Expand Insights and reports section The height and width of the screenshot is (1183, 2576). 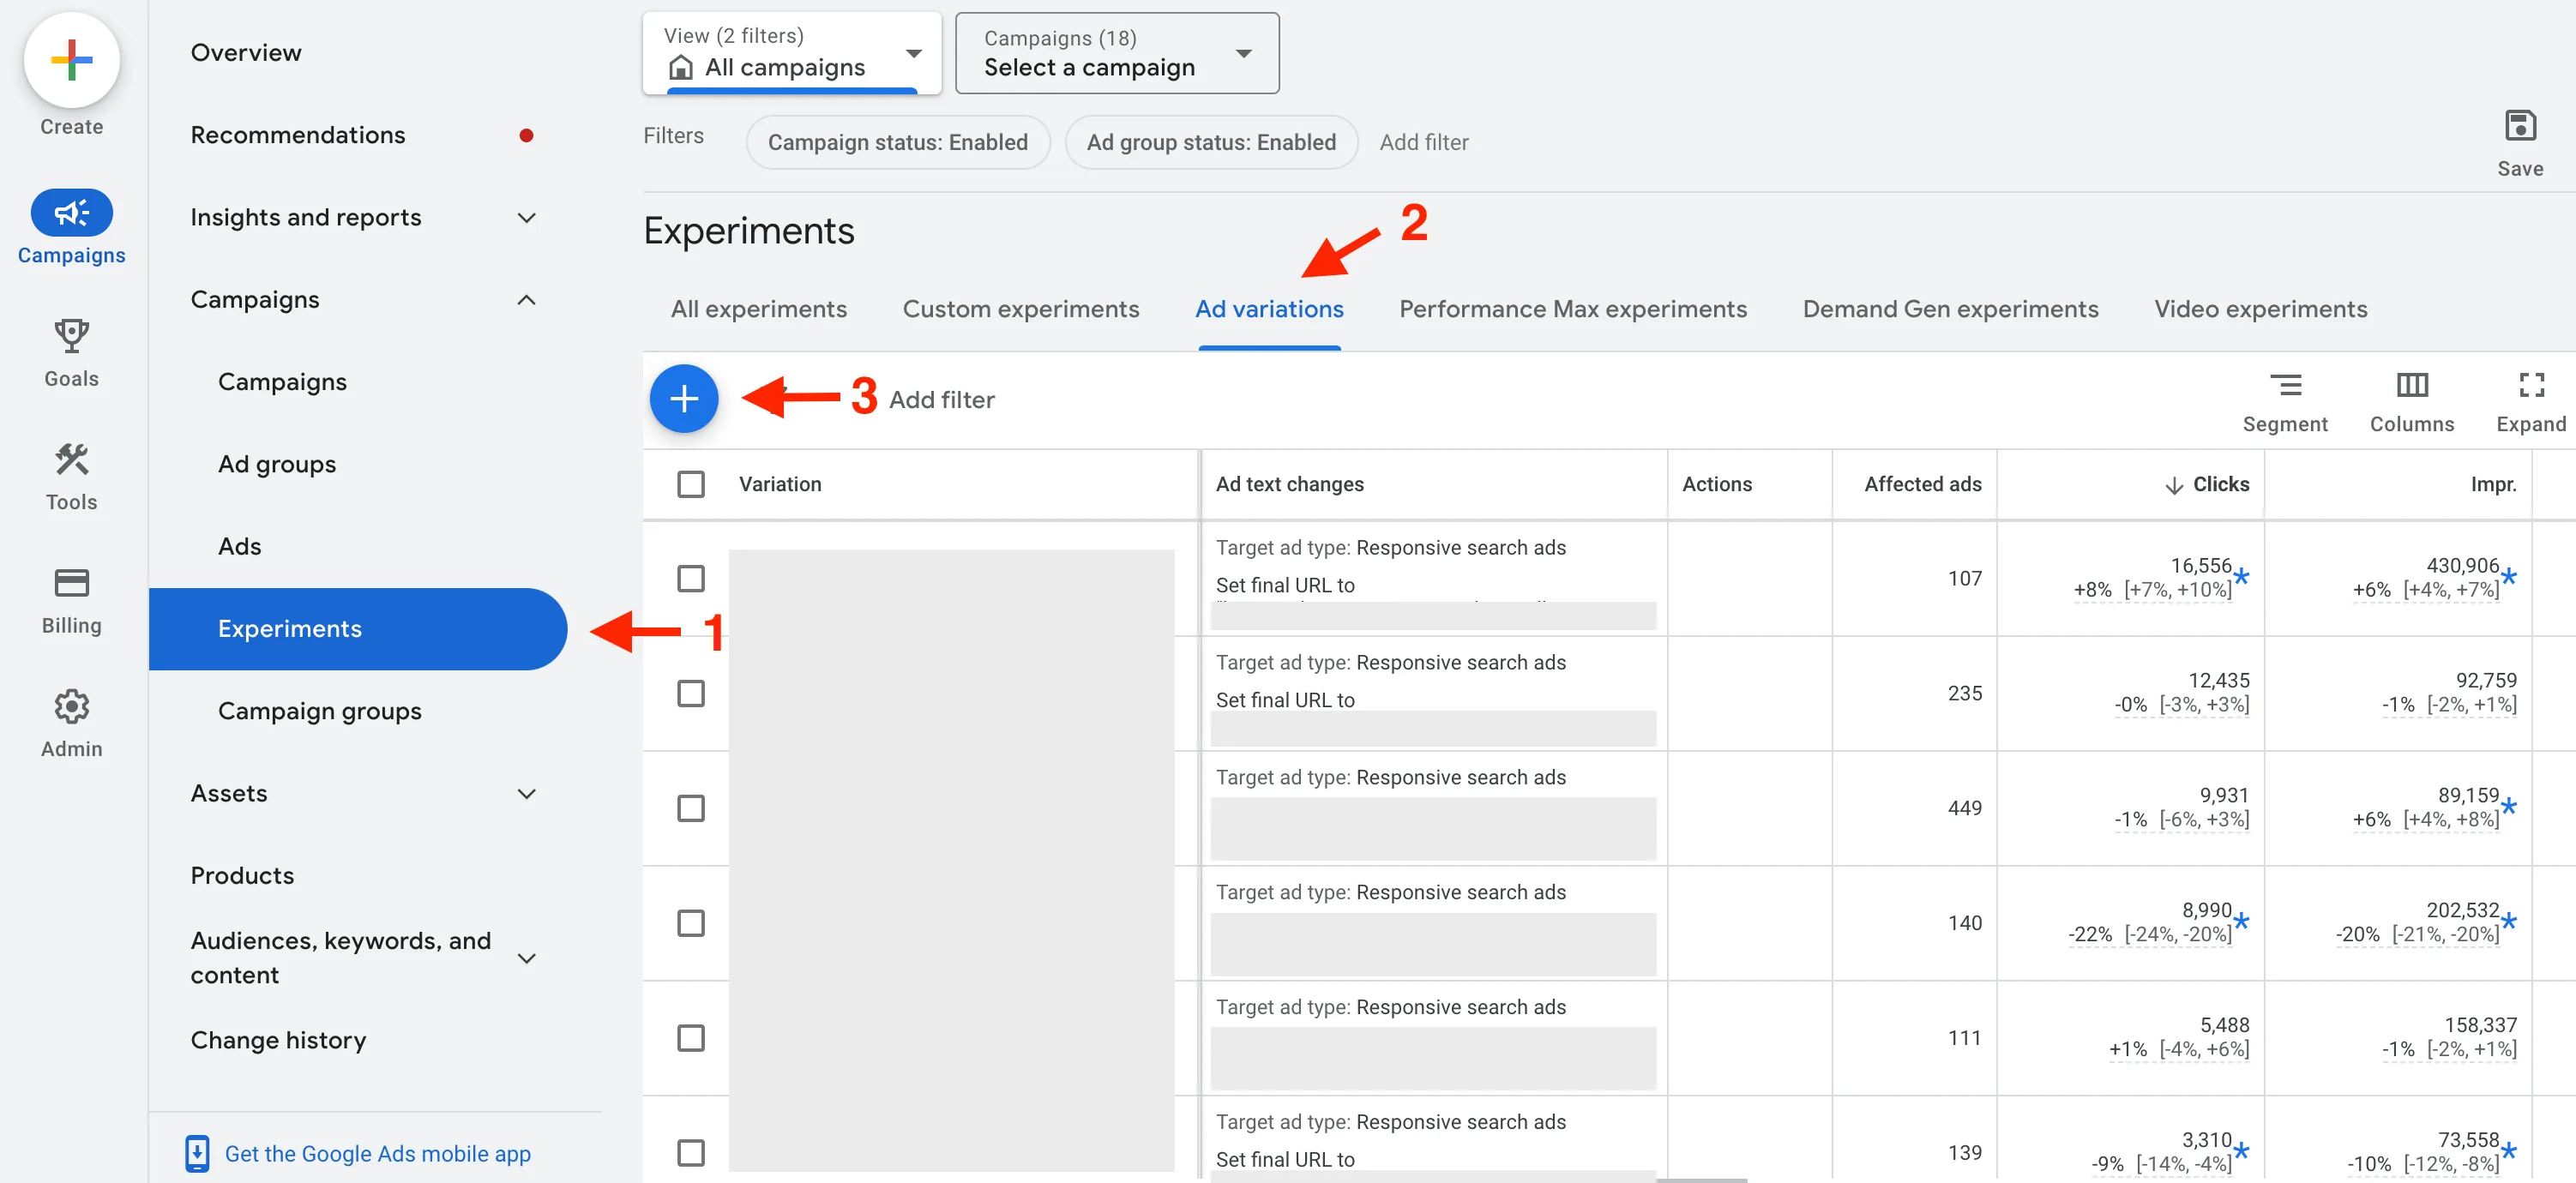526,217
